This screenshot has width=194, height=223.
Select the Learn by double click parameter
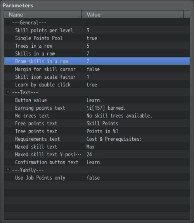[97, 85]
